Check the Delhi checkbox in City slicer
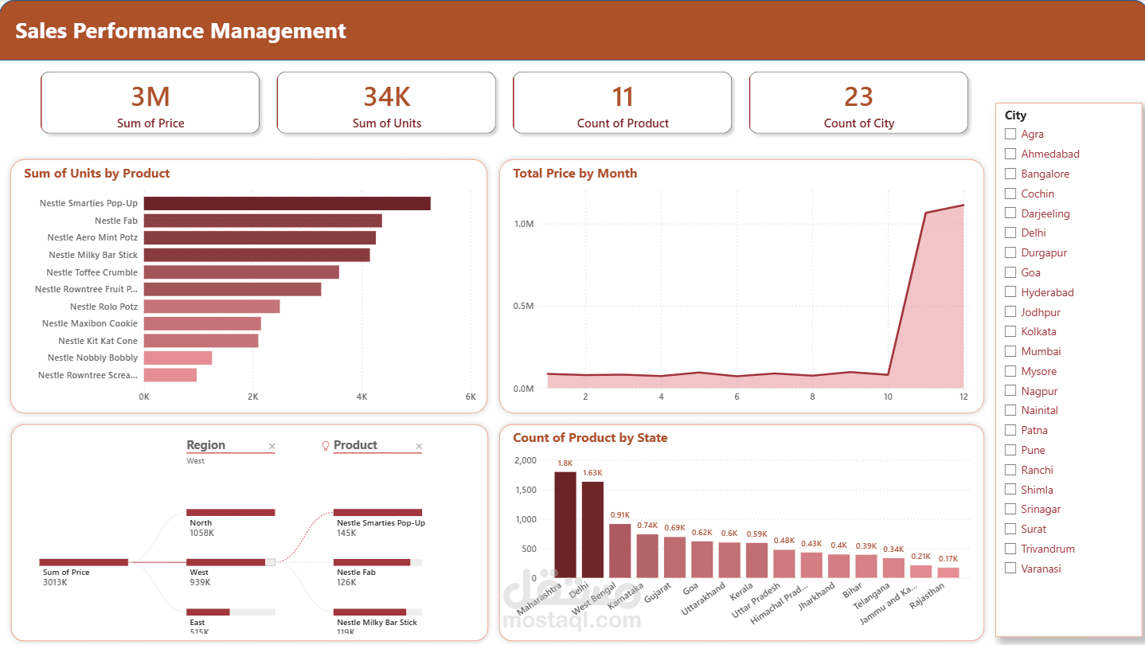 (1010, 233)
